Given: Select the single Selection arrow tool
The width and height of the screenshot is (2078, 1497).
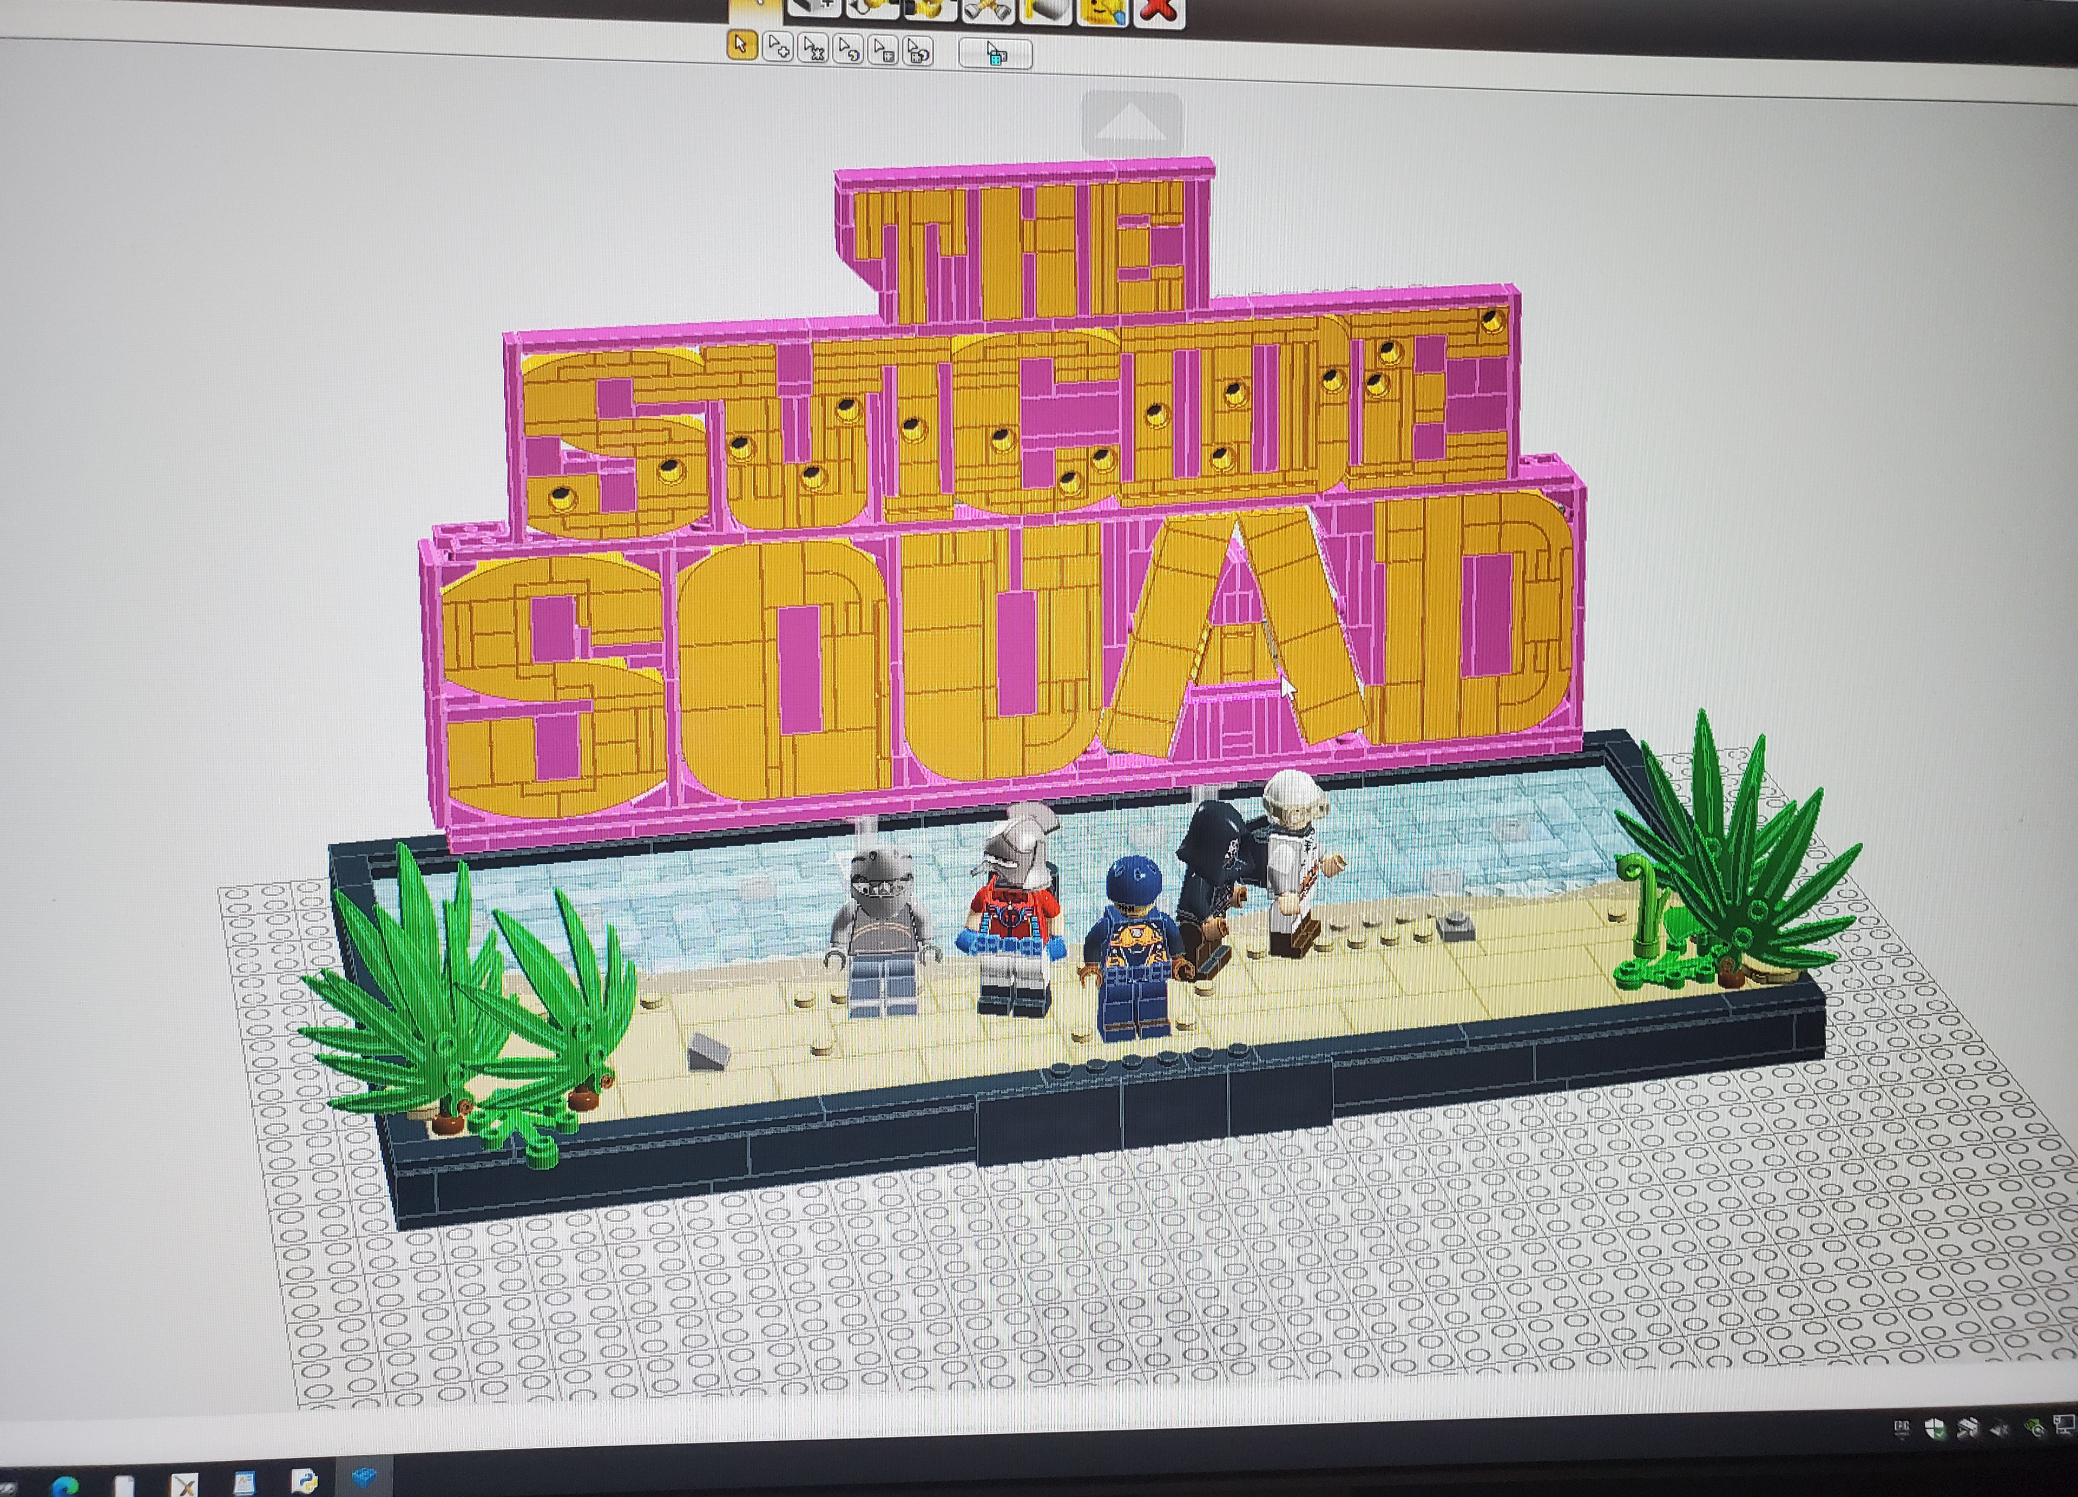Looking at the screenshot, I should pyautogui.click(x=743, y=45).
